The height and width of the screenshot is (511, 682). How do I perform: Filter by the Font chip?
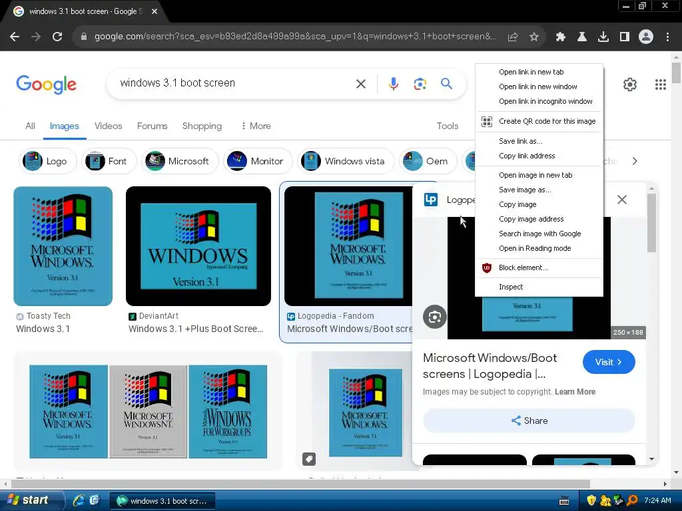tap(109, 161)
